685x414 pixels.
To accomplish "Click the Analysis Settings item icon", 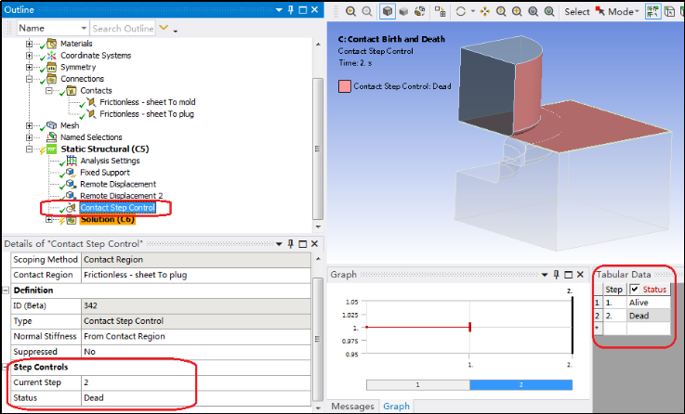I will [x=70, y=161].
